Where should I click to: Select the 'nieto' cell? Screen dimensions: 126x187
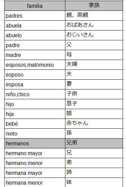pos(35,133)
